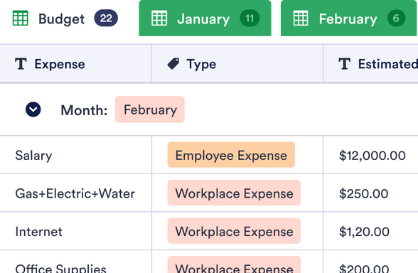Click the Employee Expense tag for Salary

[x=231, y=155]
